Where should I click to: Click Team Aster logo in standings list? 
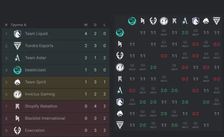tap(17, 58)
